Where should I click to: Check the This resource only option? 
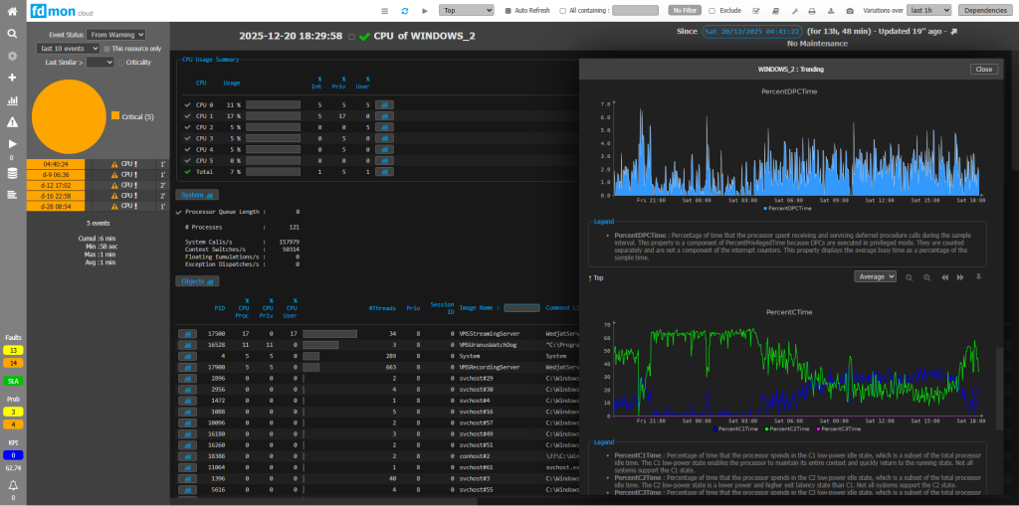tap(107, 48)
